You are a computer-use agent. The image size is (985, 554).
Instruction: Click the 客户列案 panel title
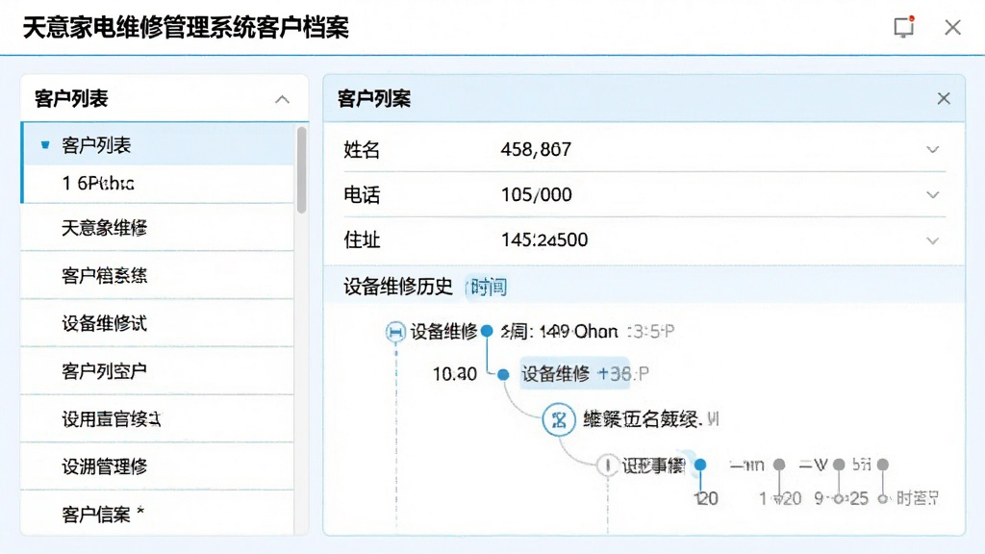point(374,99)
